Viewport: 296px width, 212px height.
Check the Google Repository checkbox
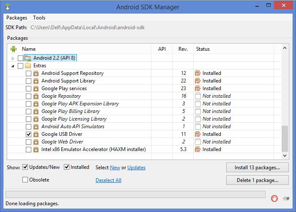click(x=28, y=96)
